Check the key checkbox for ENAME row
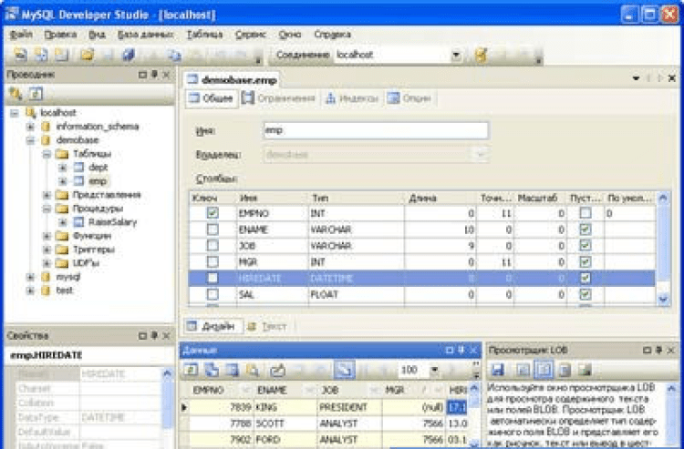 point(212,230)
